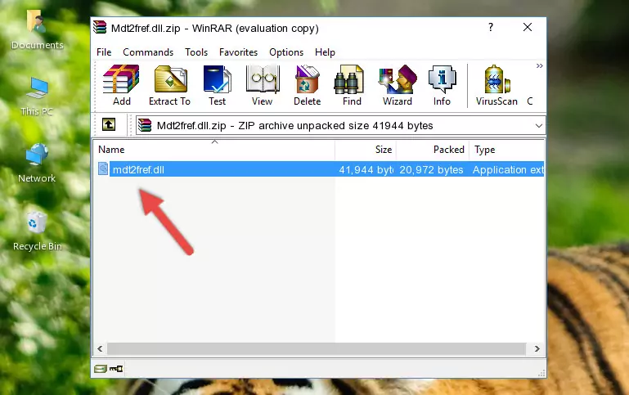Sort by the Packed column header

tap(433, 150)
